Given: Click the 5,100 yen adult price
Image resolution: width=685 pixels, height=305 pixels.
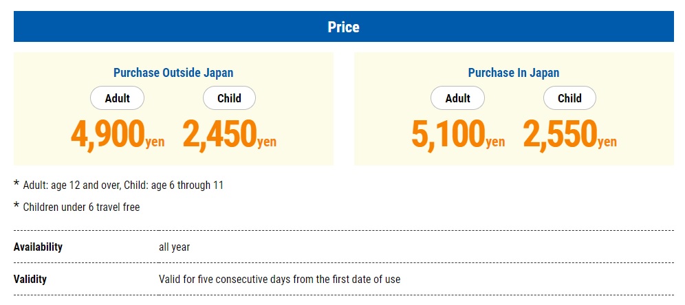Looking at the screenshot, I should tap(458, 135).
